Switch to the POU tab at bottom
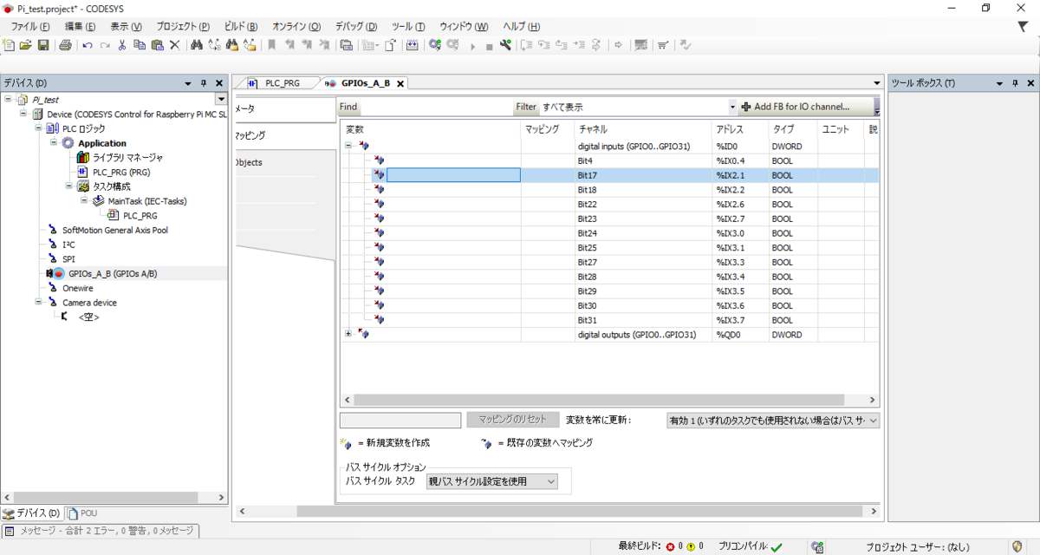Screen dimensions: 1040x555 click(x=83, y=513)
